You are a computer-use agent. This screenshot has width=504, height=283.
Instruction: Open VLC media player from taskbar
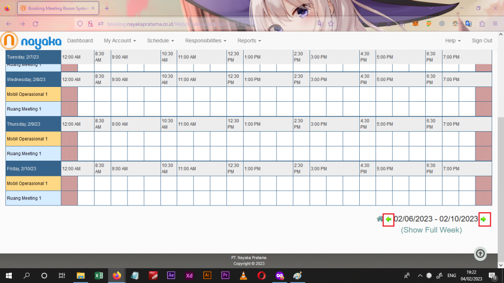click(x=244, y=275)
